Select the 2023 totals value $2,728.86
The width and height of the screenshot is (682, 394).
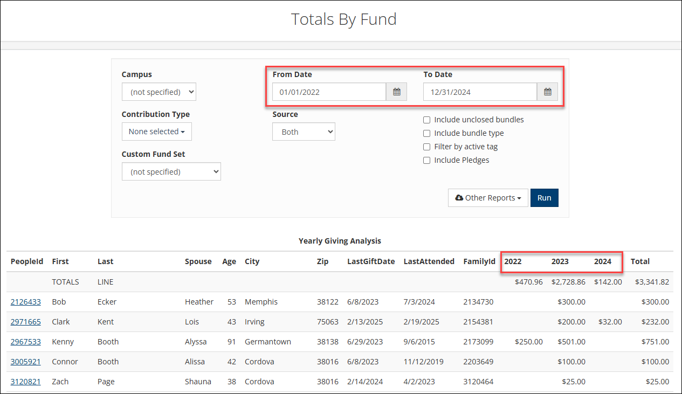(x=568, y=282)
